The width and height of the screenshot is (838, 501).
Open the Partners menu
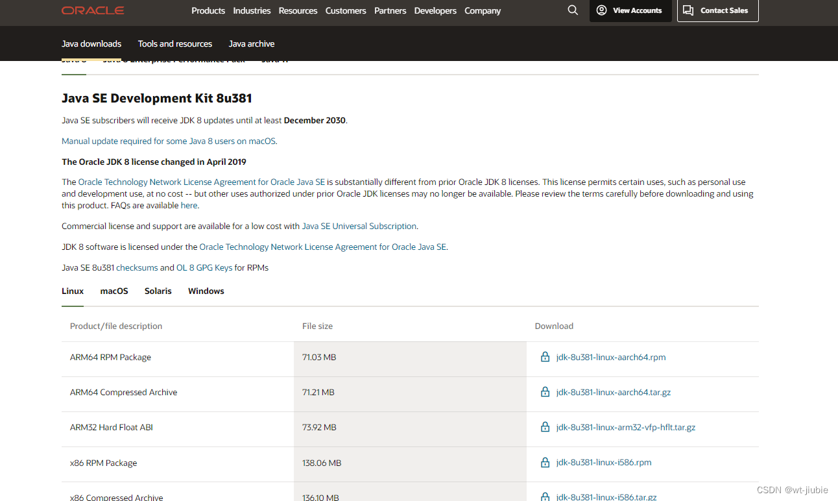click(x=390, y=10)
